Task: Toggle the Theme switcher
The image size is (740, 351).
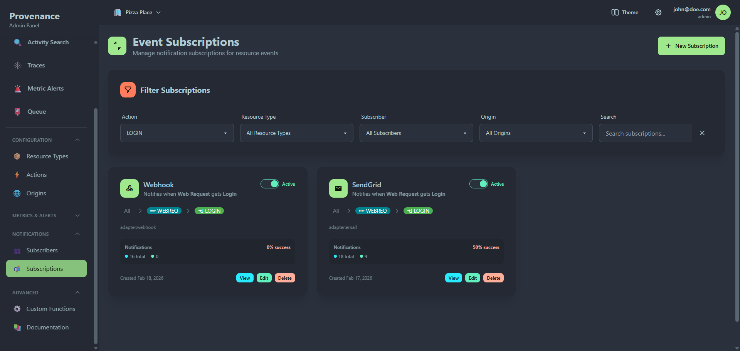Action: tap(624, 12)
